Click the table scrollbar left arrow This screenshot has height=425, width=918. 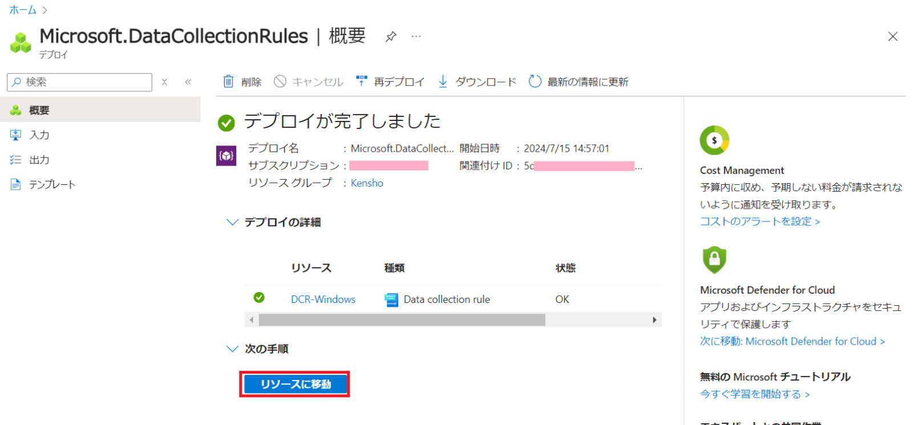click(251, 320)
